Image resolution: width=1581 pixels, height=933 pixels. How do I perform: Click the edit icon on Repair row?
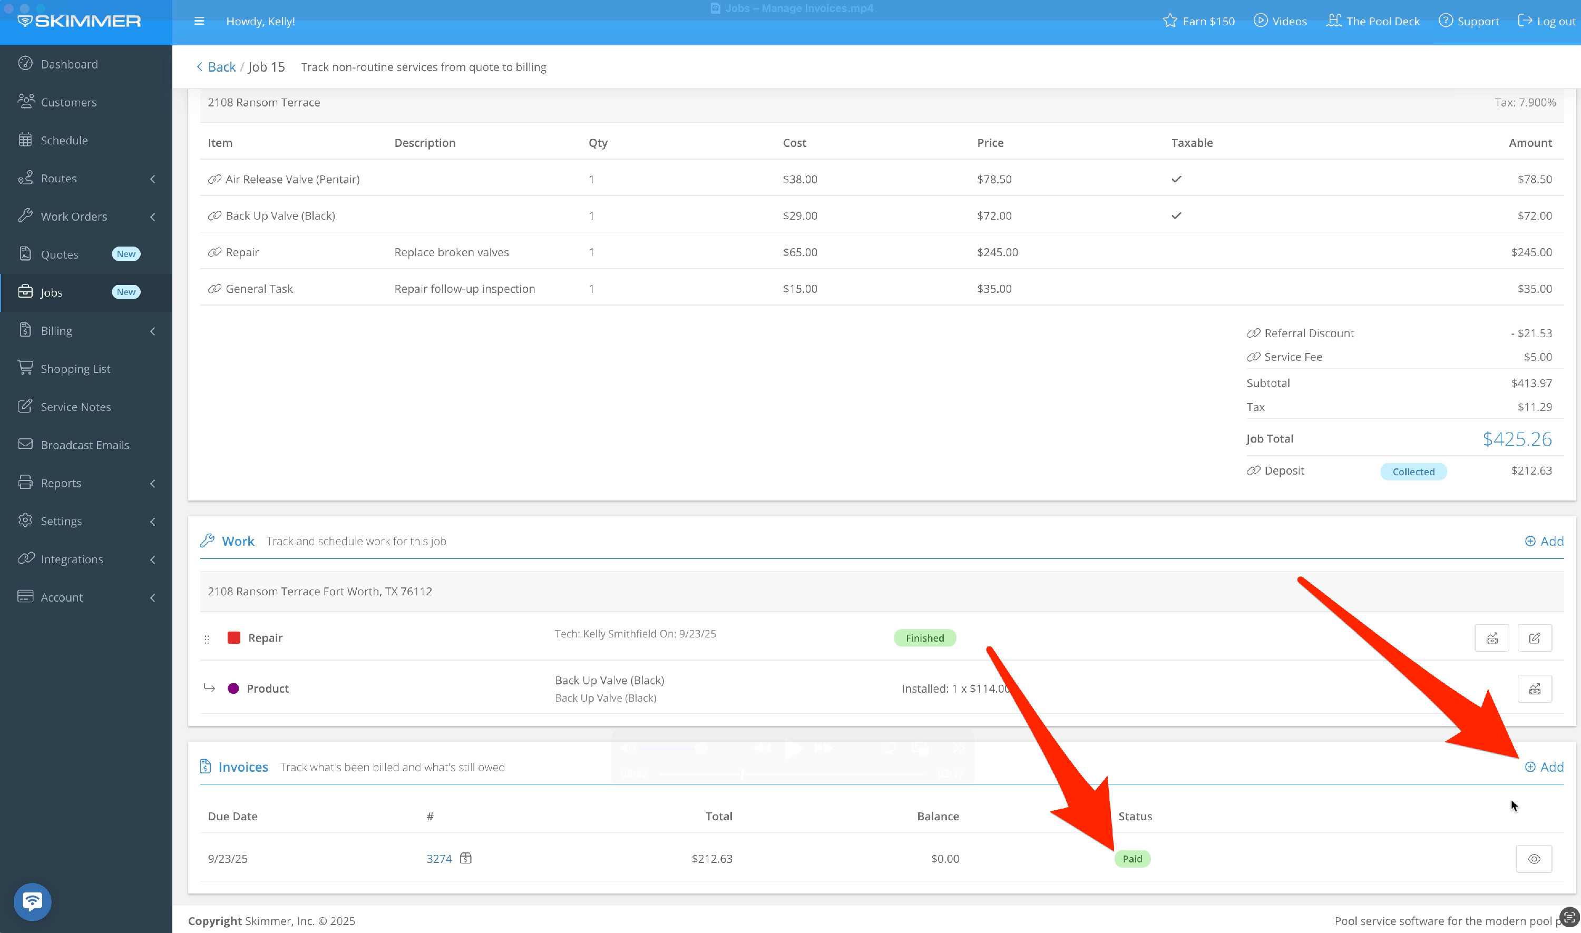pos(1534,638)
